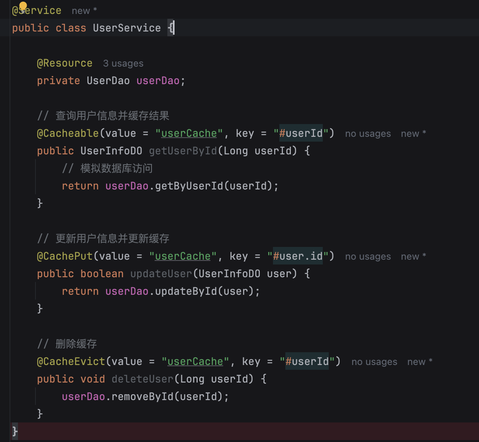The width and height of the screenshot is (479, 442).
Task: Click the UserService class name
Action: point(127,28)
